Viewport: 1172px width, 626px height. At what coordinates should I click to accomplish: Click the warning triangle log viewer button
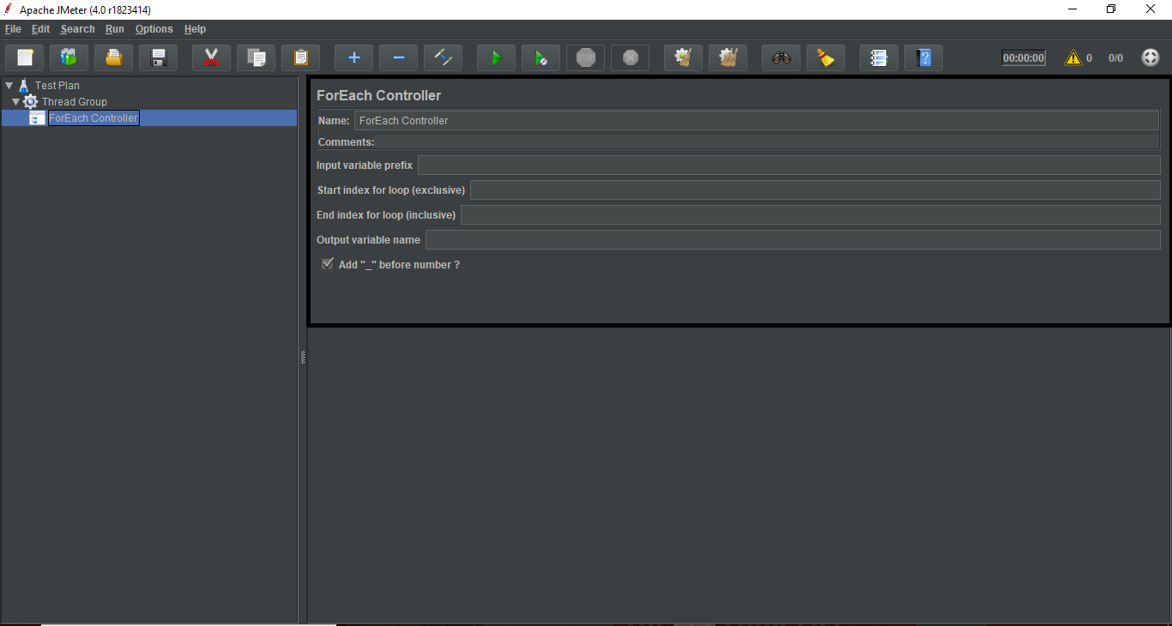1072,58
